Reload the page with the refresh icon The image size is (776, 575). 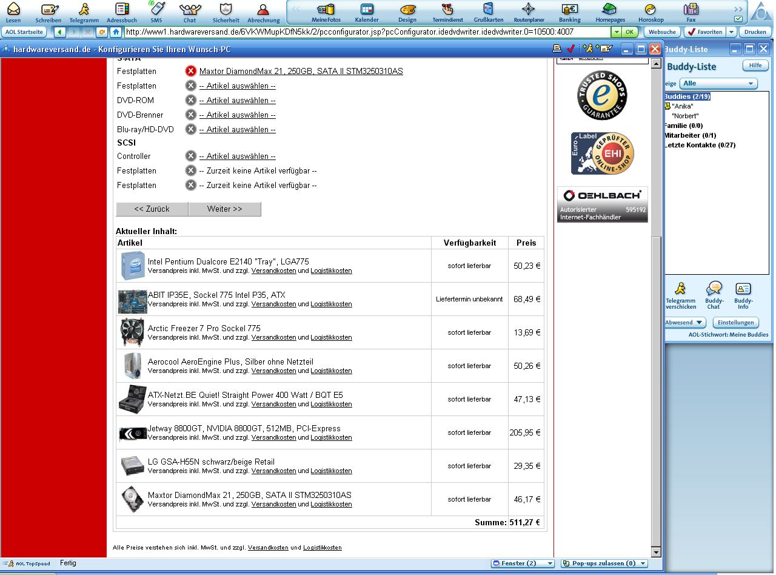[x=102, y=32]
